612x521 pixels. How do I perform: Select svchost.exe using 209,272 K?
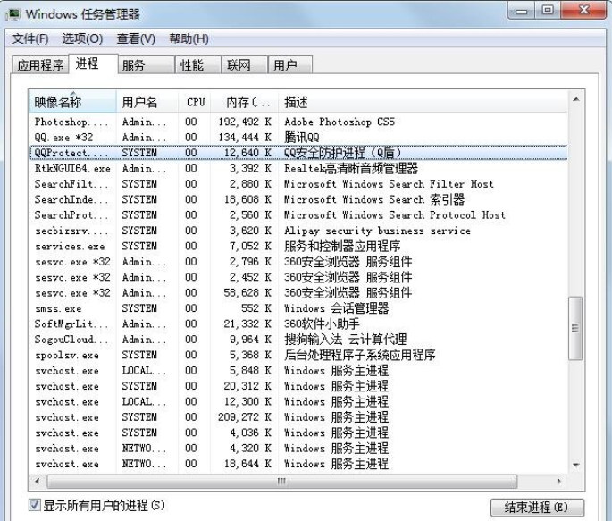coord(298,417)
